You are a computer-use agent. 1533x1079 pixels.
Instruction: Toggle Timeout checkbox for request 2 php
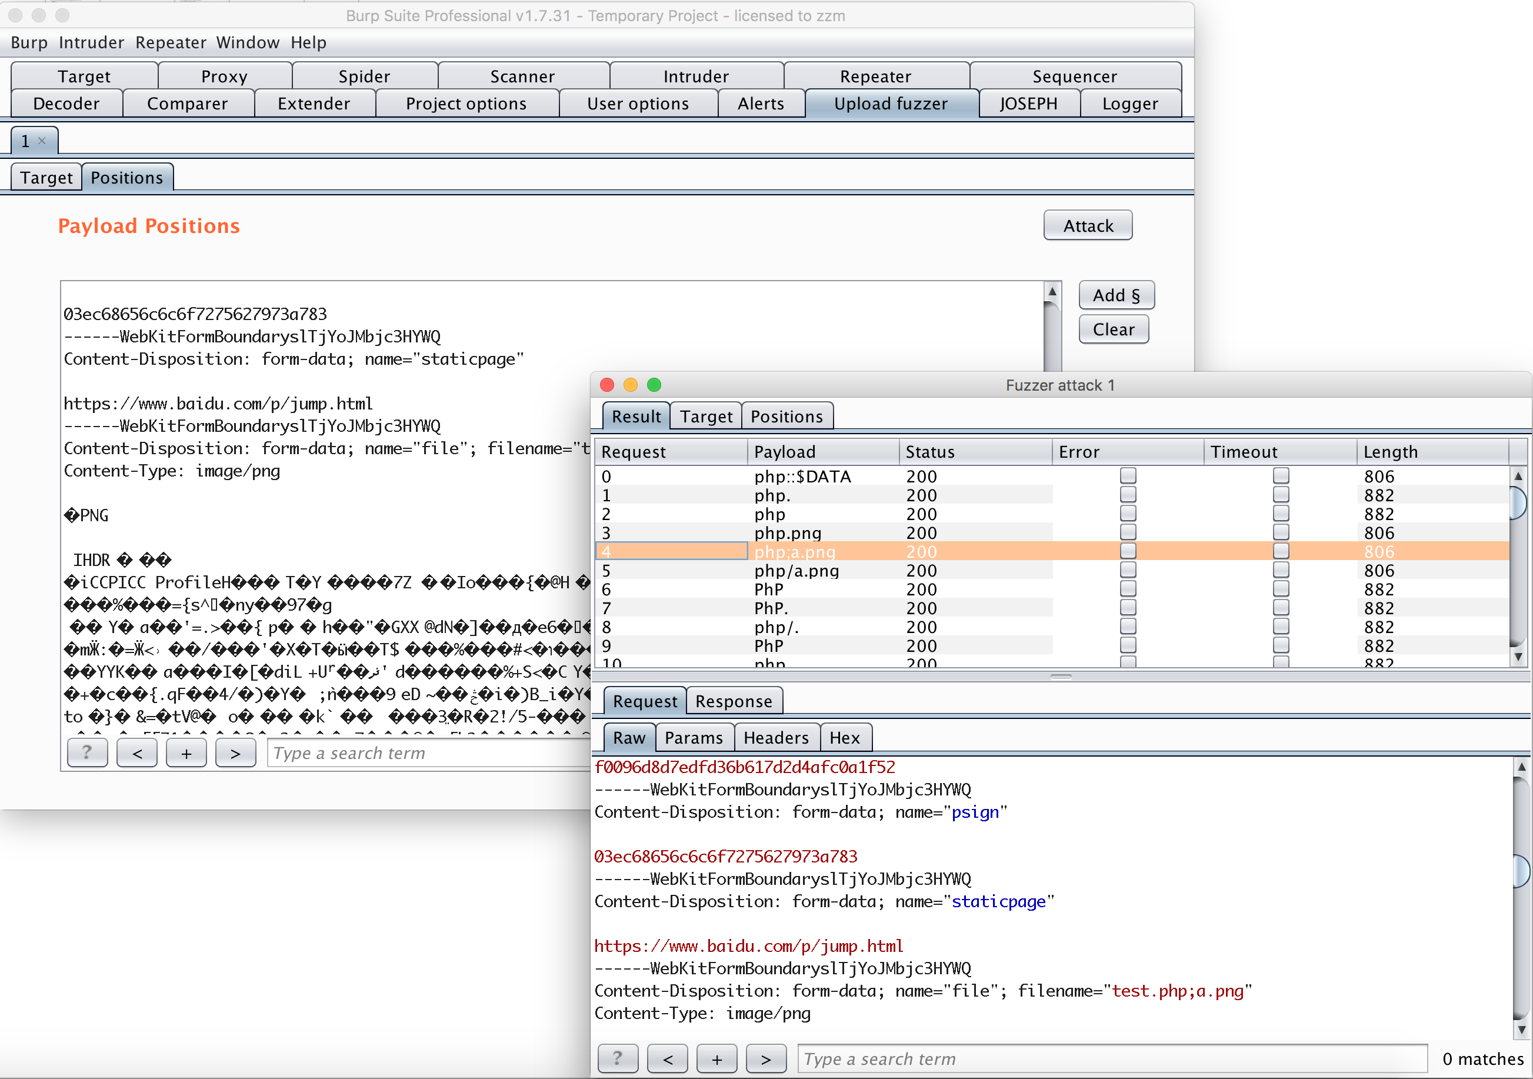click(1281, 513)
